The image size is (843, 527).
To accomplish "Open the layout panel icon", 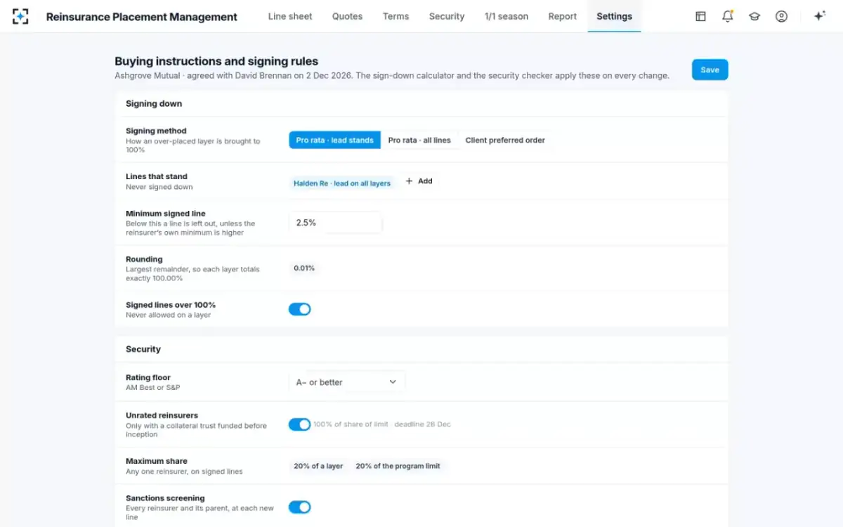I will [x=700, y=16].
